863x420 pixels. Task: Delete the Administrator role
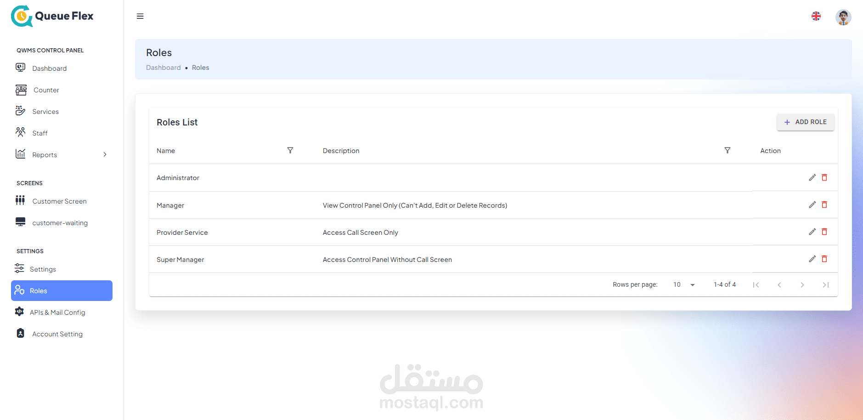point(824,177)
